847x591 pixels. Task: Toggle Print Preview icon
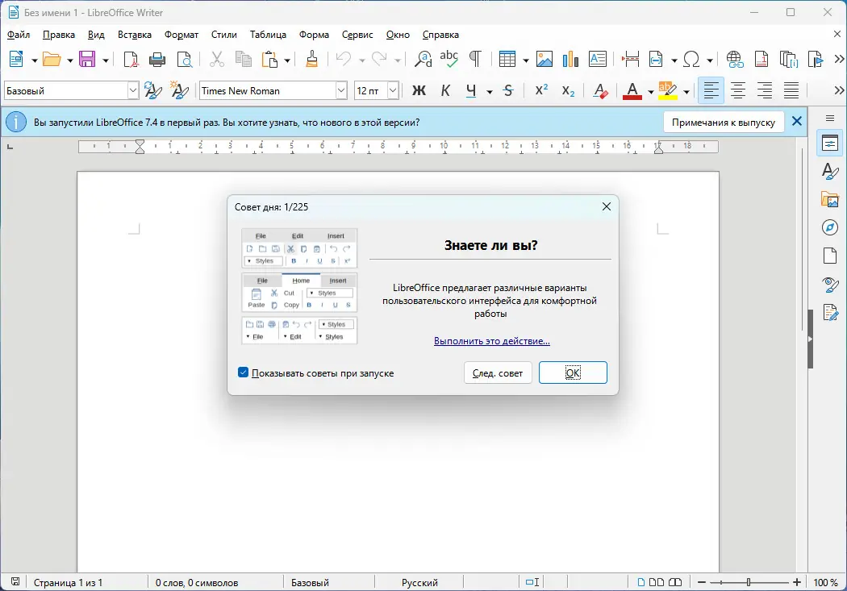tap(185, 59)
